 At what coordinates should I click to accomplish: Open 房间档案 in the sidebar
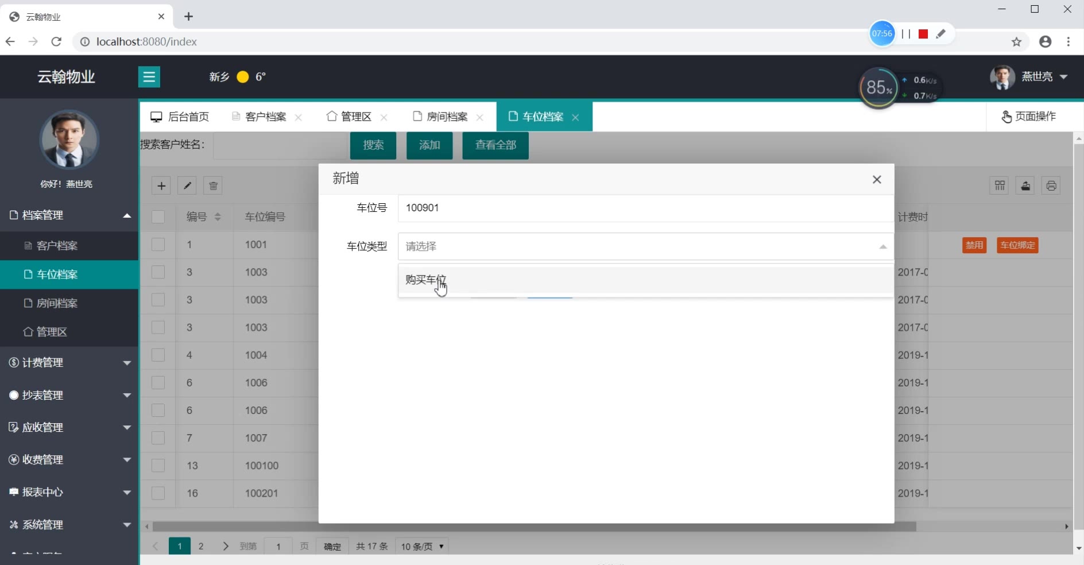coord(69,303)
